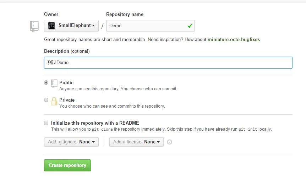Open the SmallElephant owner dropdown
Viewport: 306px width, 176px height.
click(71, 25)
